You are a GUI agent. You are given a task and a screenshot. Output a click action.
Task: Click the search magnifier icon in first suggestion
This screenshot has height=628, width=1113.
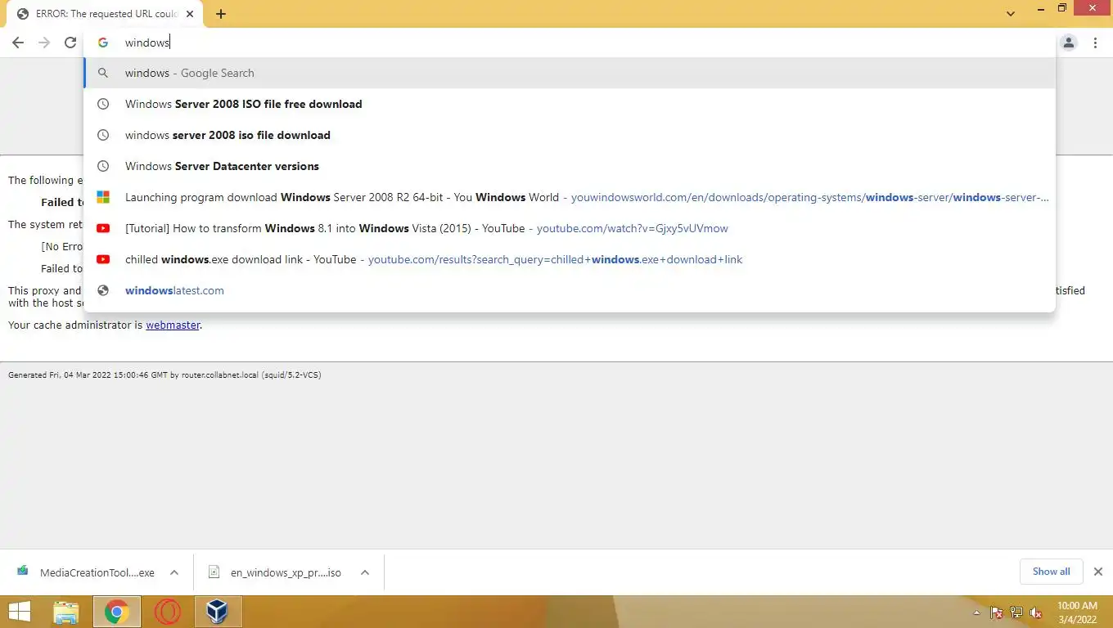click(103, 73)
